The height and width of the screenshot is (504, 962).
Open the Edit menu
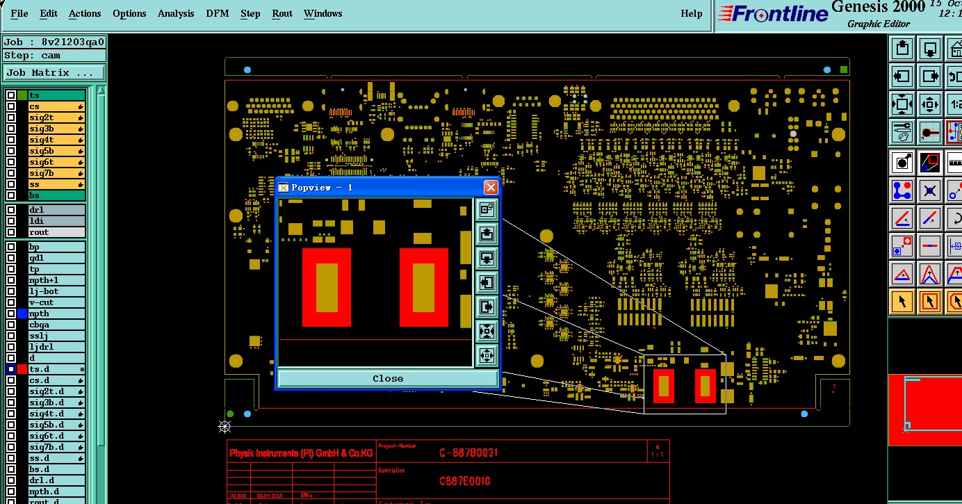point(49,13)
